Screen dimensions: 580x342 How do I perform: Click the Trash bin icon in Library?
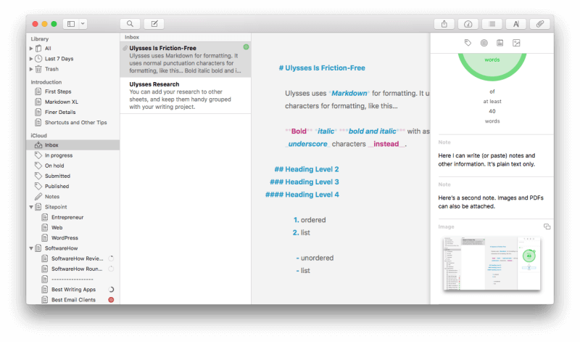[38, 69]
